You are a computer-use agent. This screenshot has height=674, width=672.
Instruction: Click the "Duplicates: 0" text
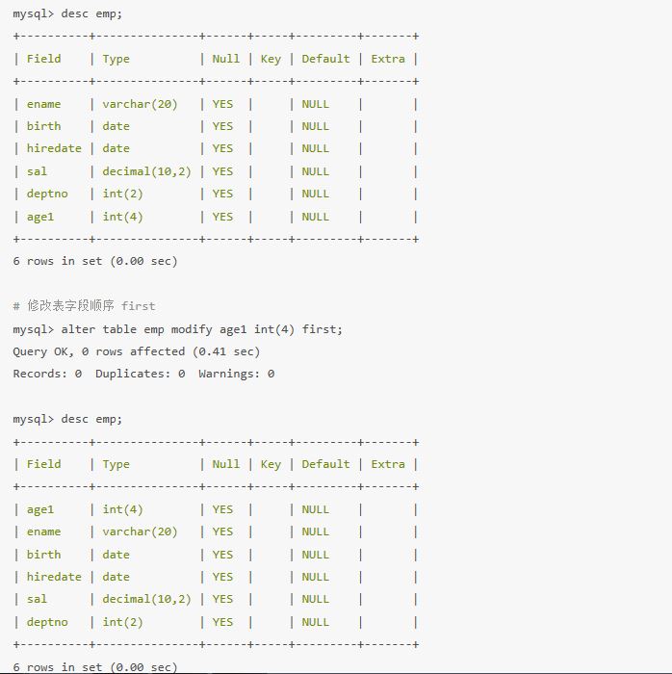click(140, 374)
